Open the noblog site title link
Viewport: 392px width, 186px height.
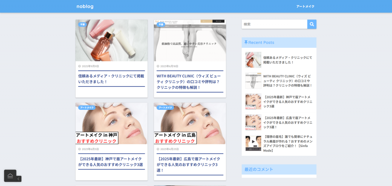85,7
